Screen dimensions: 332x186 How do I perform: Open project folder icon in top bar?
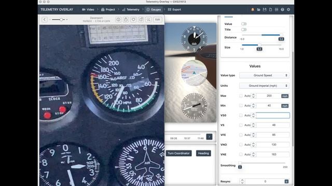[x=258, y=9]
